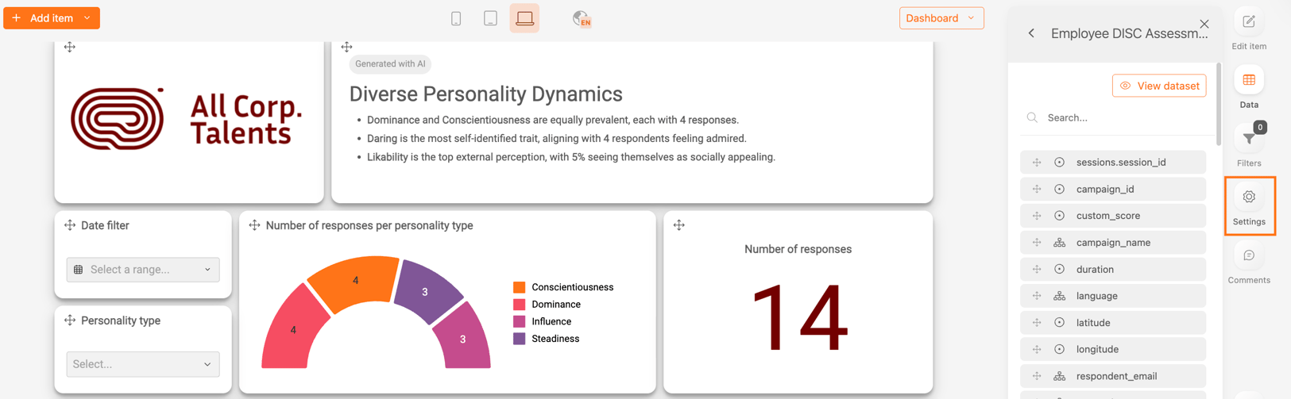
Task: Open the language globe EN selector
Action: [582, 18]
